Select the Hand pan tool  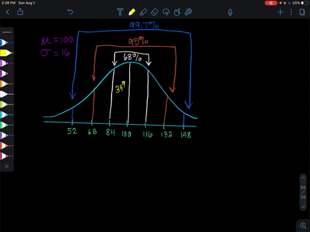177,12
